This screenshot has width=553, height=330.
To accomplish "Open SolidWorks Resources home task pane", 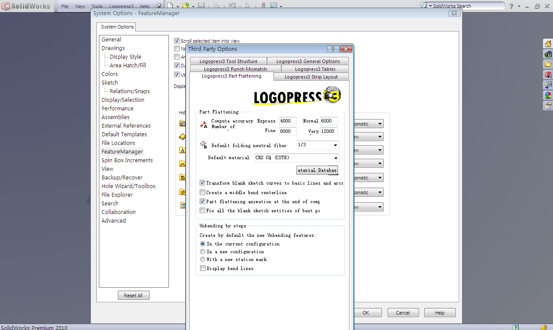I will [548, 44].
